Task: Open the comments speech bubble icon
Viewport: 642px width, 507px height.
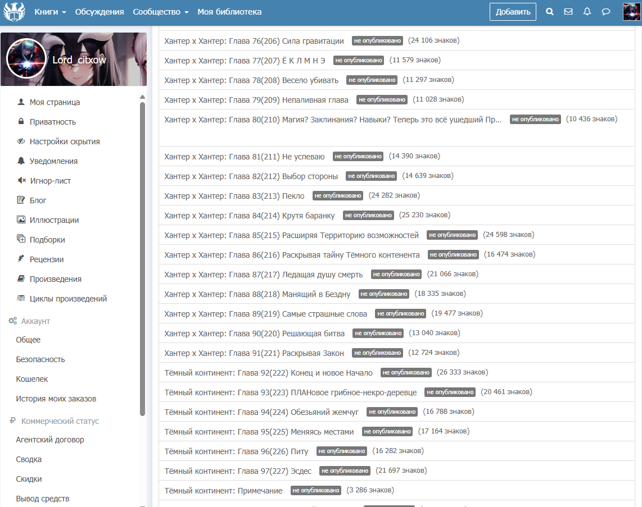Action: (606, 11)
